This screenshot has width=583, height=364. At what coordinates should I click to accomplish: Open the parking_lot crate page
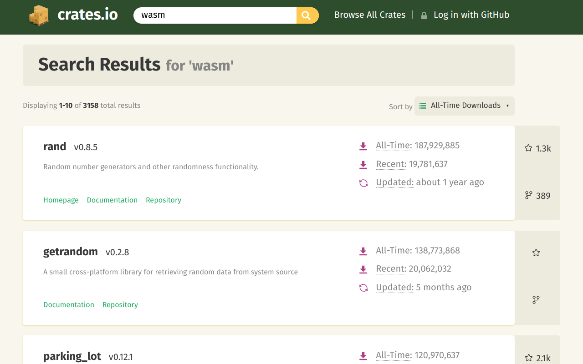[72, 356]
